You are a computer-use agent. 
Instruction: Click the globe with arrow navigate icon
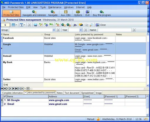coord(63,25)
